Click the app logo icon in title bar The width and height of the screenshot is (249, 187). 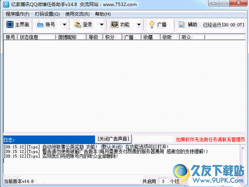[x=6, y=4]
